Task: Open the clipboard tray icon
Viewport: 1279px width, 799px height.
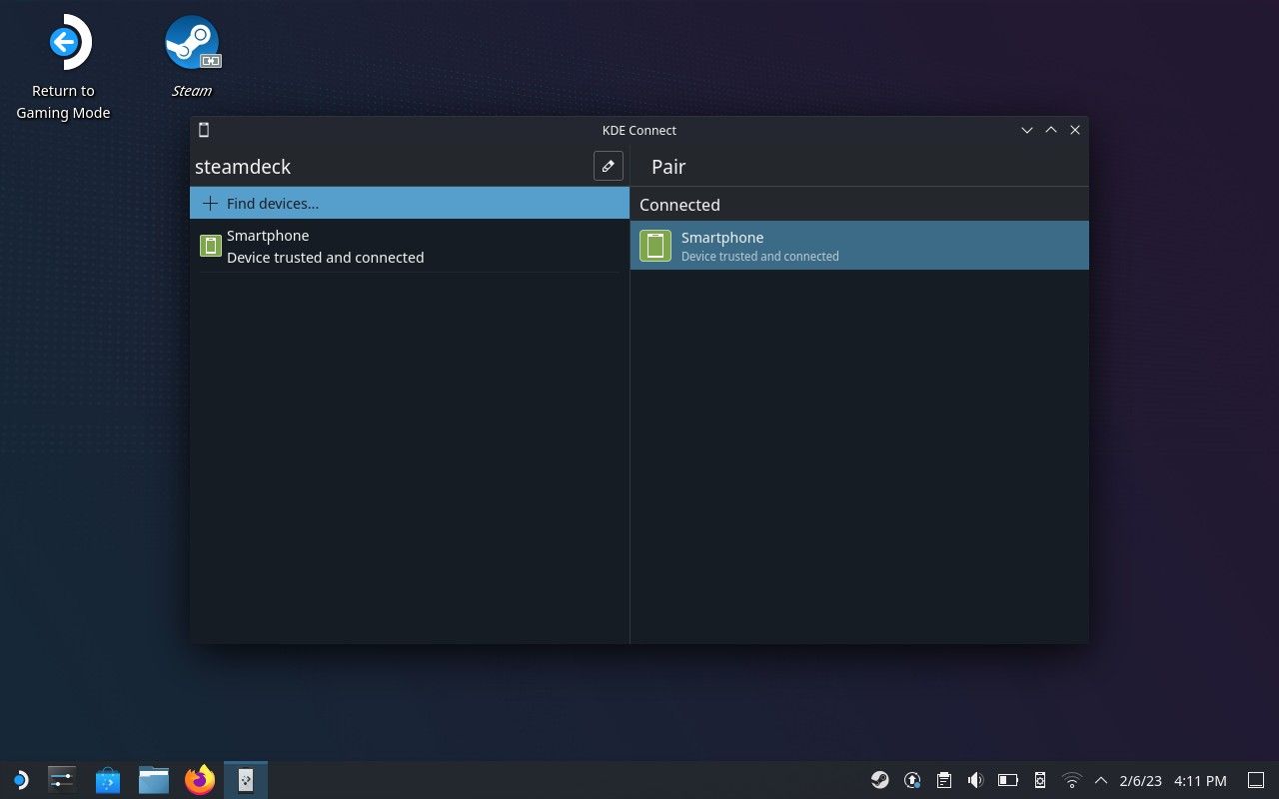Action: [x=944, y=780]
